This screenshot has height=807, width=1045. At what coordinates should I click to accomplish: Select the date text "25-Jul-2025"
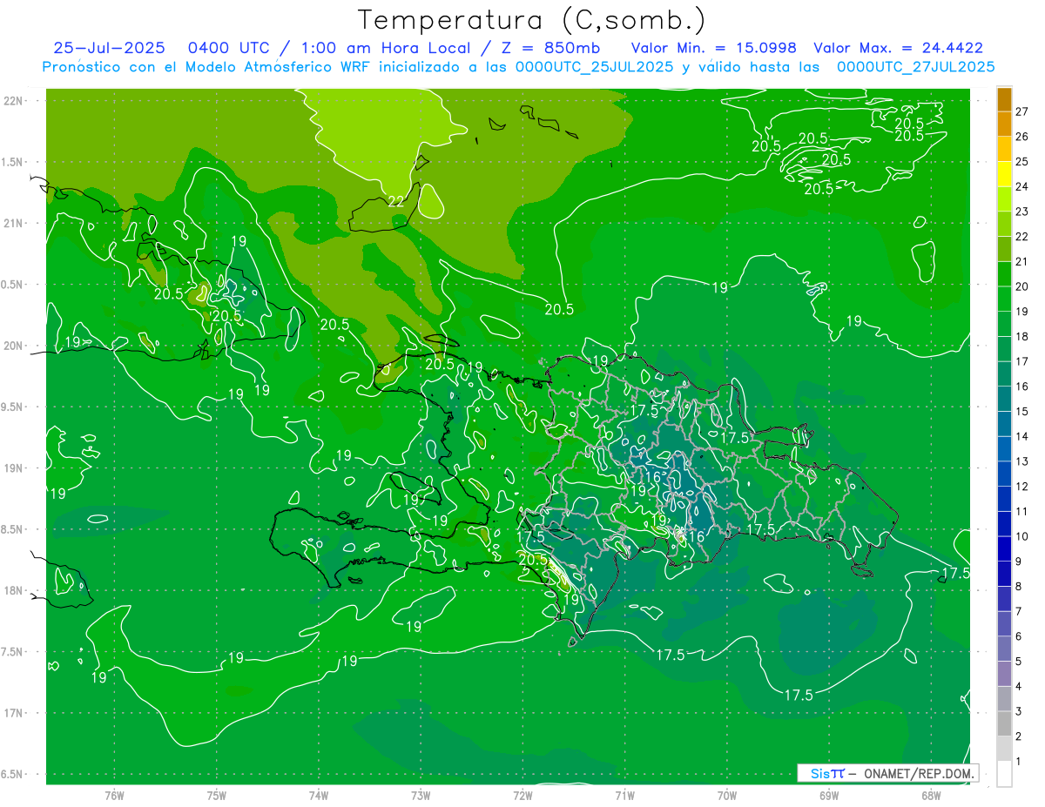coord(109,48)
